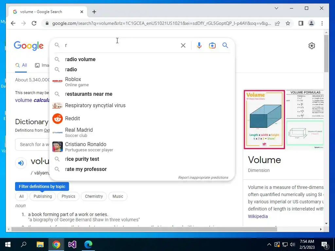
Task: Go to Google homepage via logo
Action: [29, 46]
